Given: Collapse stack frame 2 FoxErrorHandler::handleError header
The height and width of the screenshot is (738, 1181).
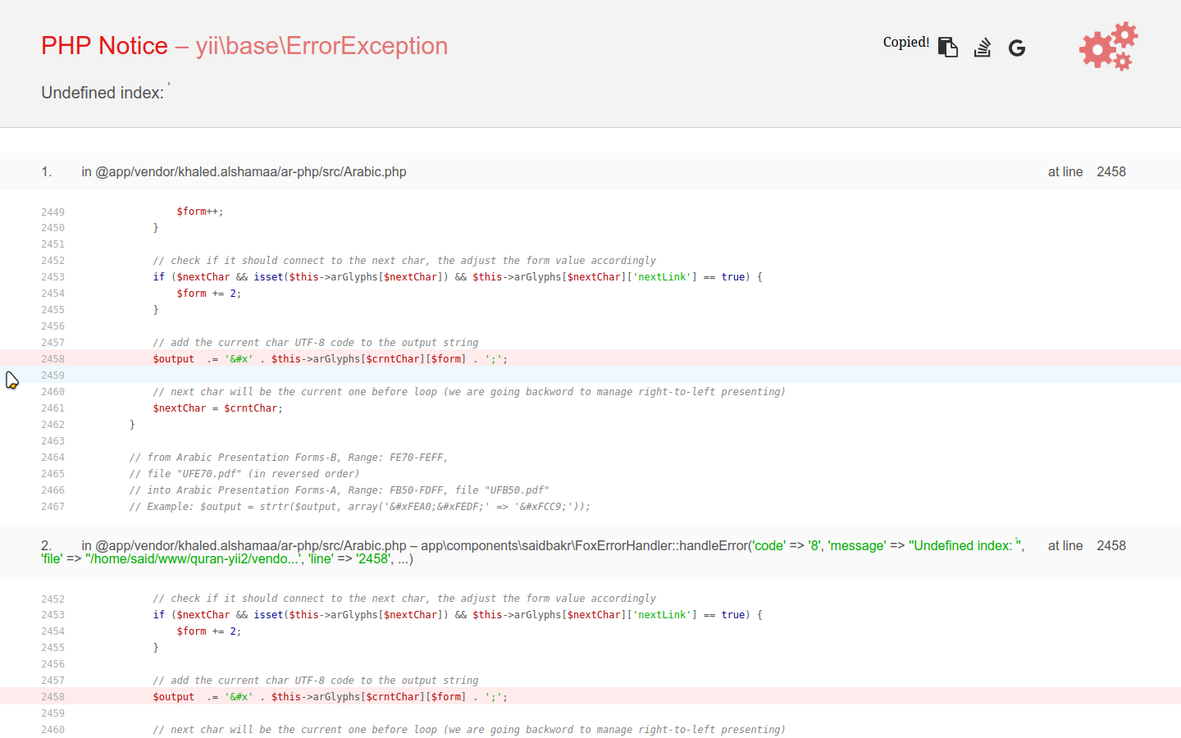Looking at the screenshot, I should [590, 552].
